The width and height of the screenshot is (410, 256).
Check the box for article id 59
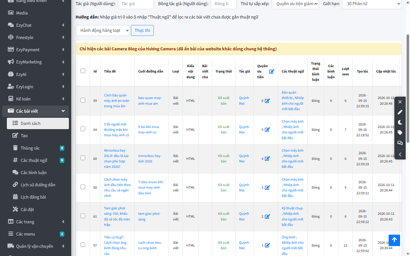(83, 100)
